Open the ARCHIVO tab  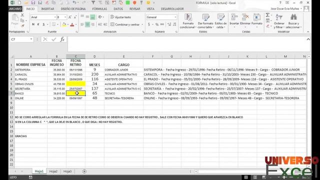click(15, 9)
